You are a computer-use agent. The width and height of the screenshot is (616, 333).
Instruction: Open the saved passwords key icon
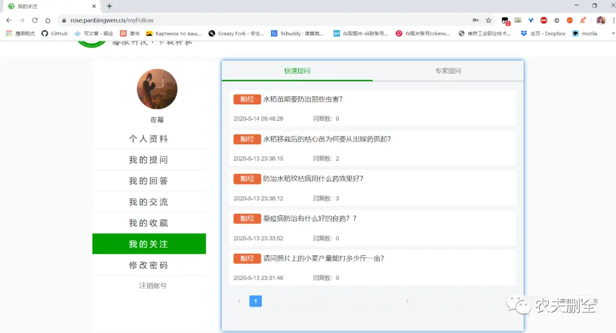tap(475, 20)
